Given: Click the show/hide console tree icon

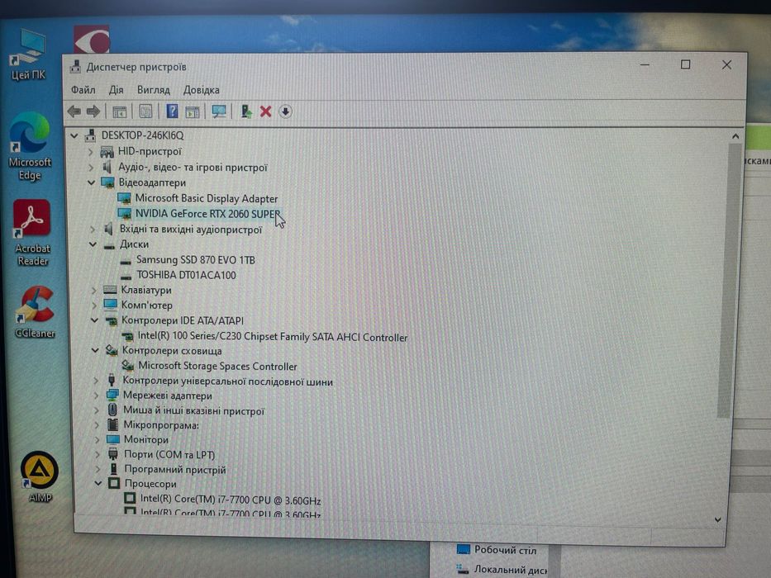Looking at the screenshot, I should 120,112.
